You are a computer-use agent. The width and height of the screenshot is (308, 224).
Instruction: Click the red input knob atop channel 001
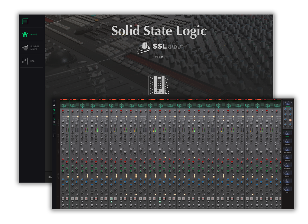click(63, 111)
